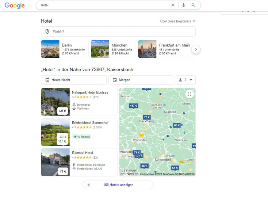Open the München accommodations card
Image resolution: width=268 pixels, height=197 pixels.
(x=113, y=49)
